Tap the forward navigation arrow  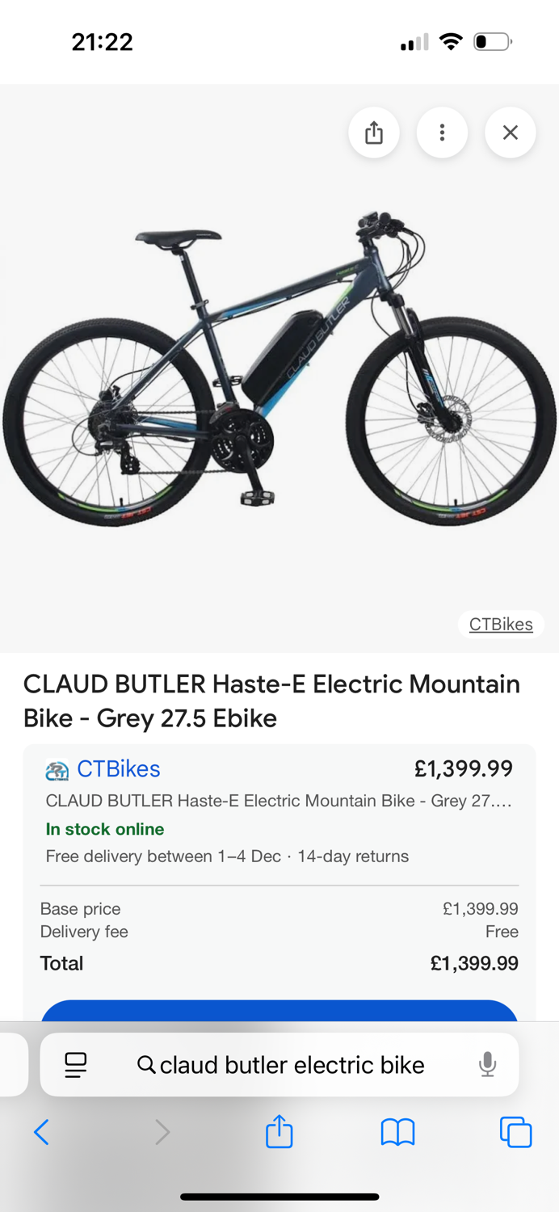coord(161,1132)
